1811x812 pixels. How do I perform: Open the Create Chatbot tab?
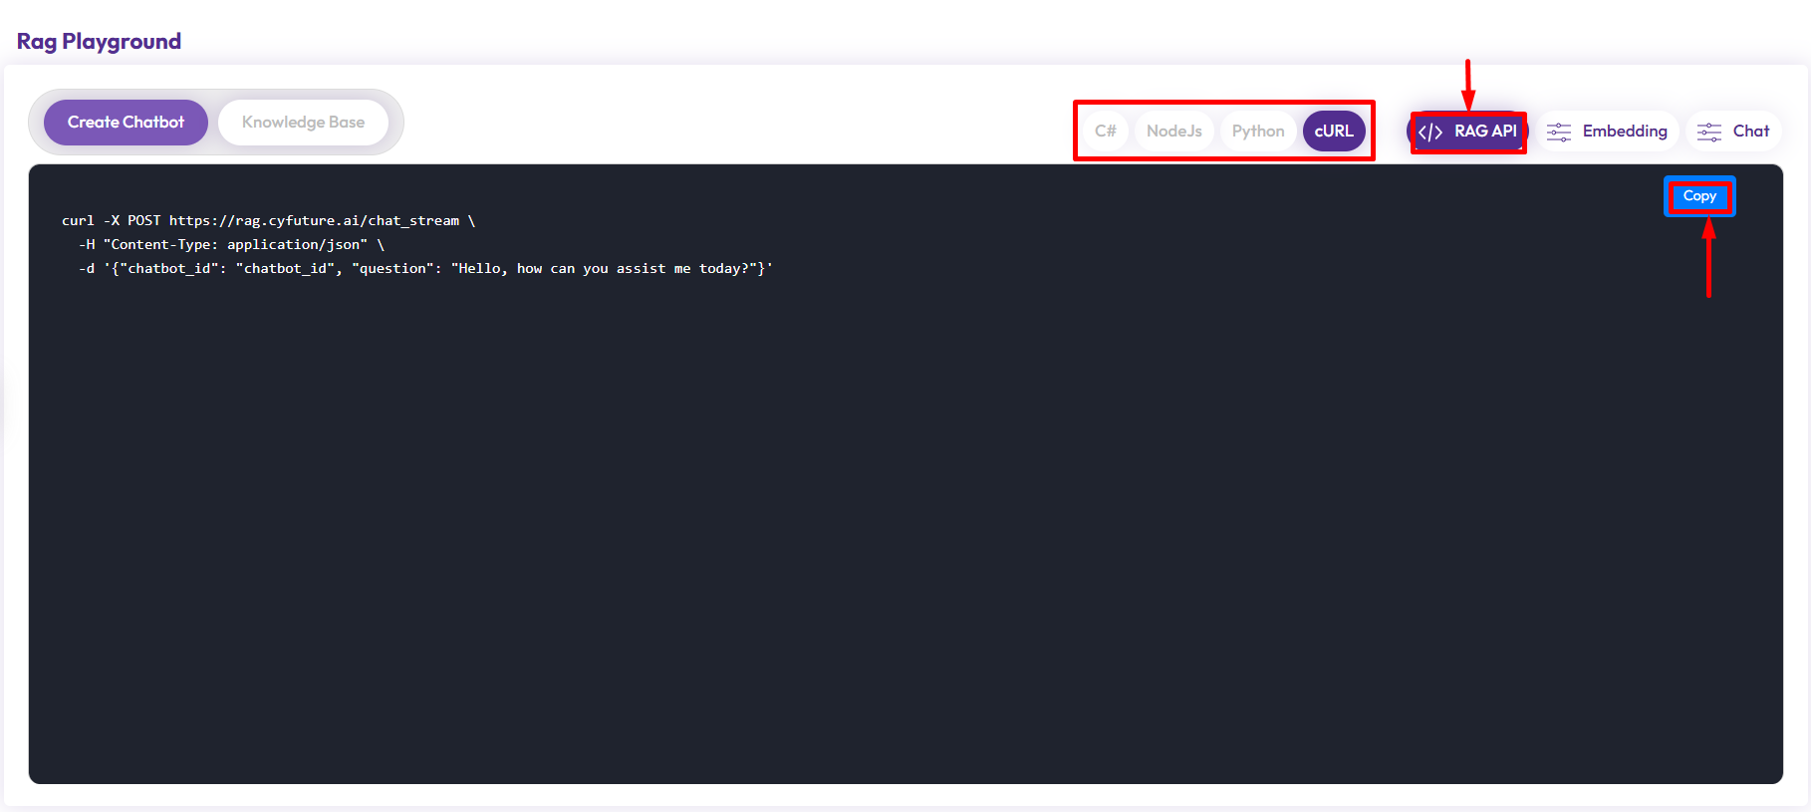click(126, 123)
